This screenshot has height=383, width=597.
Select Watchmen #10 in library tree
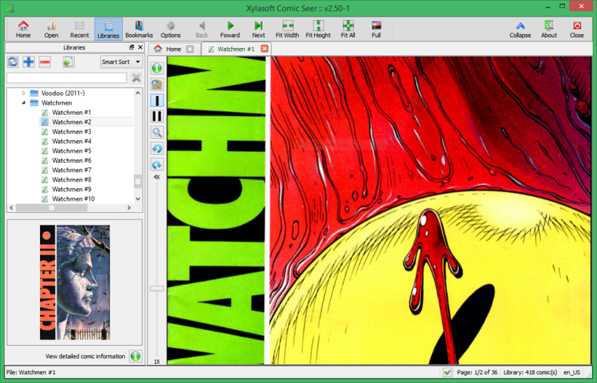[73, 199]
